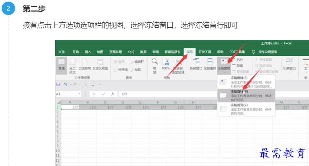Open the 新建选项卡 tab

pyautogui.click(x=172, y=52)
